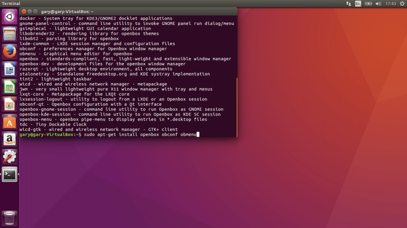Click the 'tint2 - lightweight taskbar' line
407x228 pixels.
click(56, 79)
